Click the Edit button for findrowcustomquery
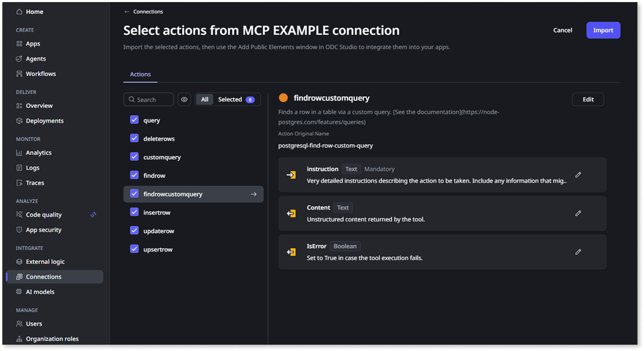The image size is (644, 351). pyautogui.click(x=588, y=99)
